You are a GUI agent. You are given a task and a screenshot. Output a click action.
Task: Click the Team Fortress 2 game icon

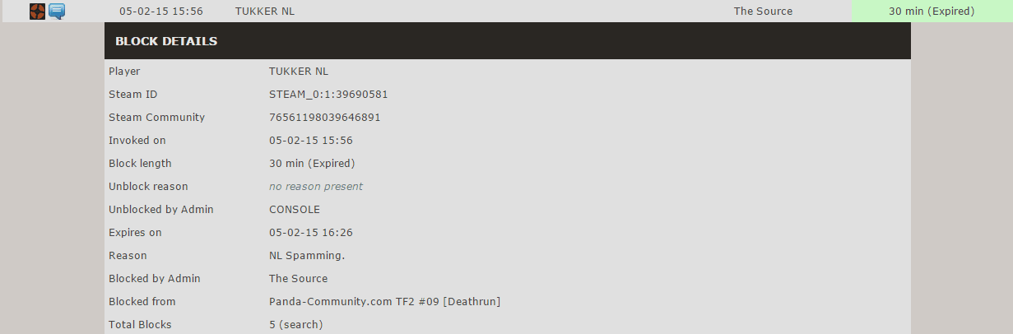pos(37,12)
